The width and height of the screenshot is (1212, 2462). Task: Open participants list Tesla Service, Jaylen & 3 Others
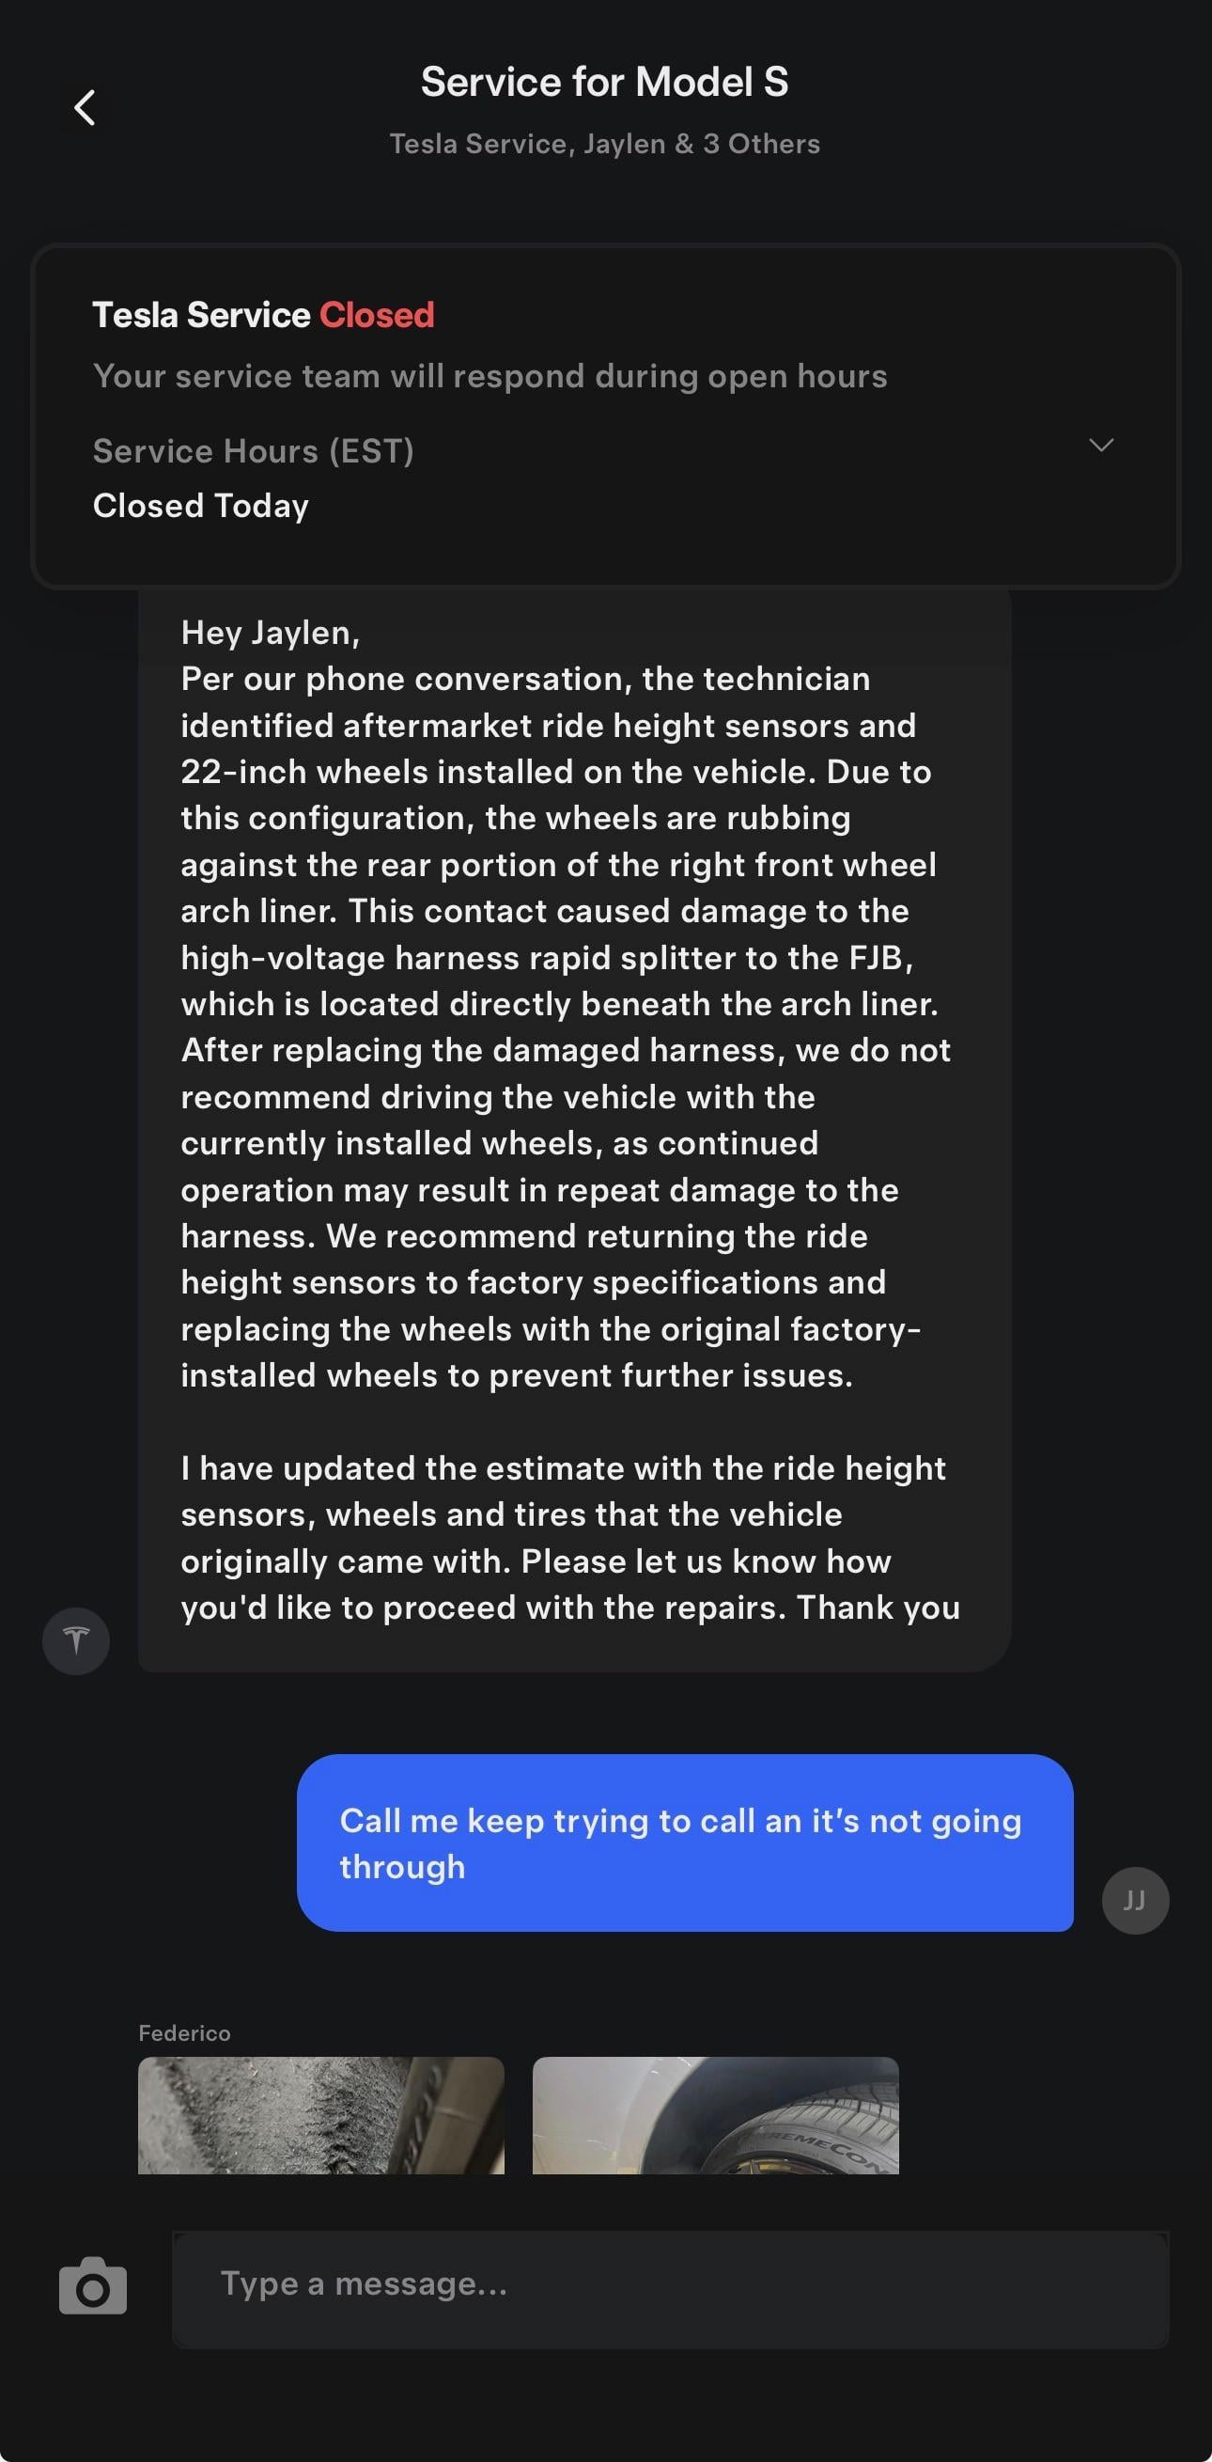point(604,145)
